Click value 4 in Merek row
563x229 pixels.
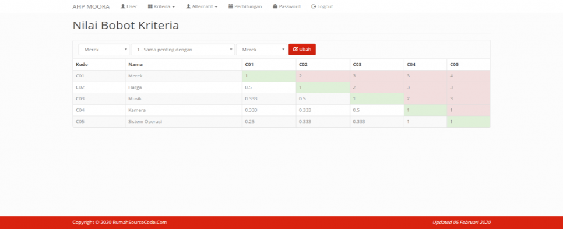[468, 76]
